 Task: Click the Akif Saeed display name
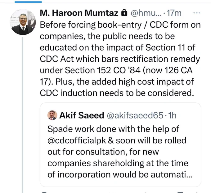(x=82, y=115)
